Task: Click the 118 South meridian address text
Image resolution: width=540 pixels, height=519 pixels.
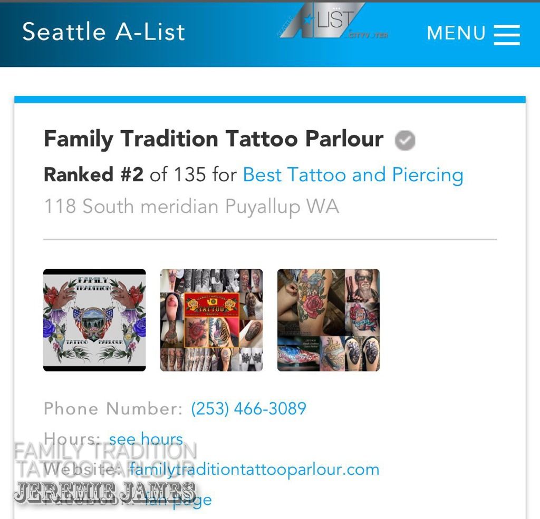Action: [x=191, y=207]
